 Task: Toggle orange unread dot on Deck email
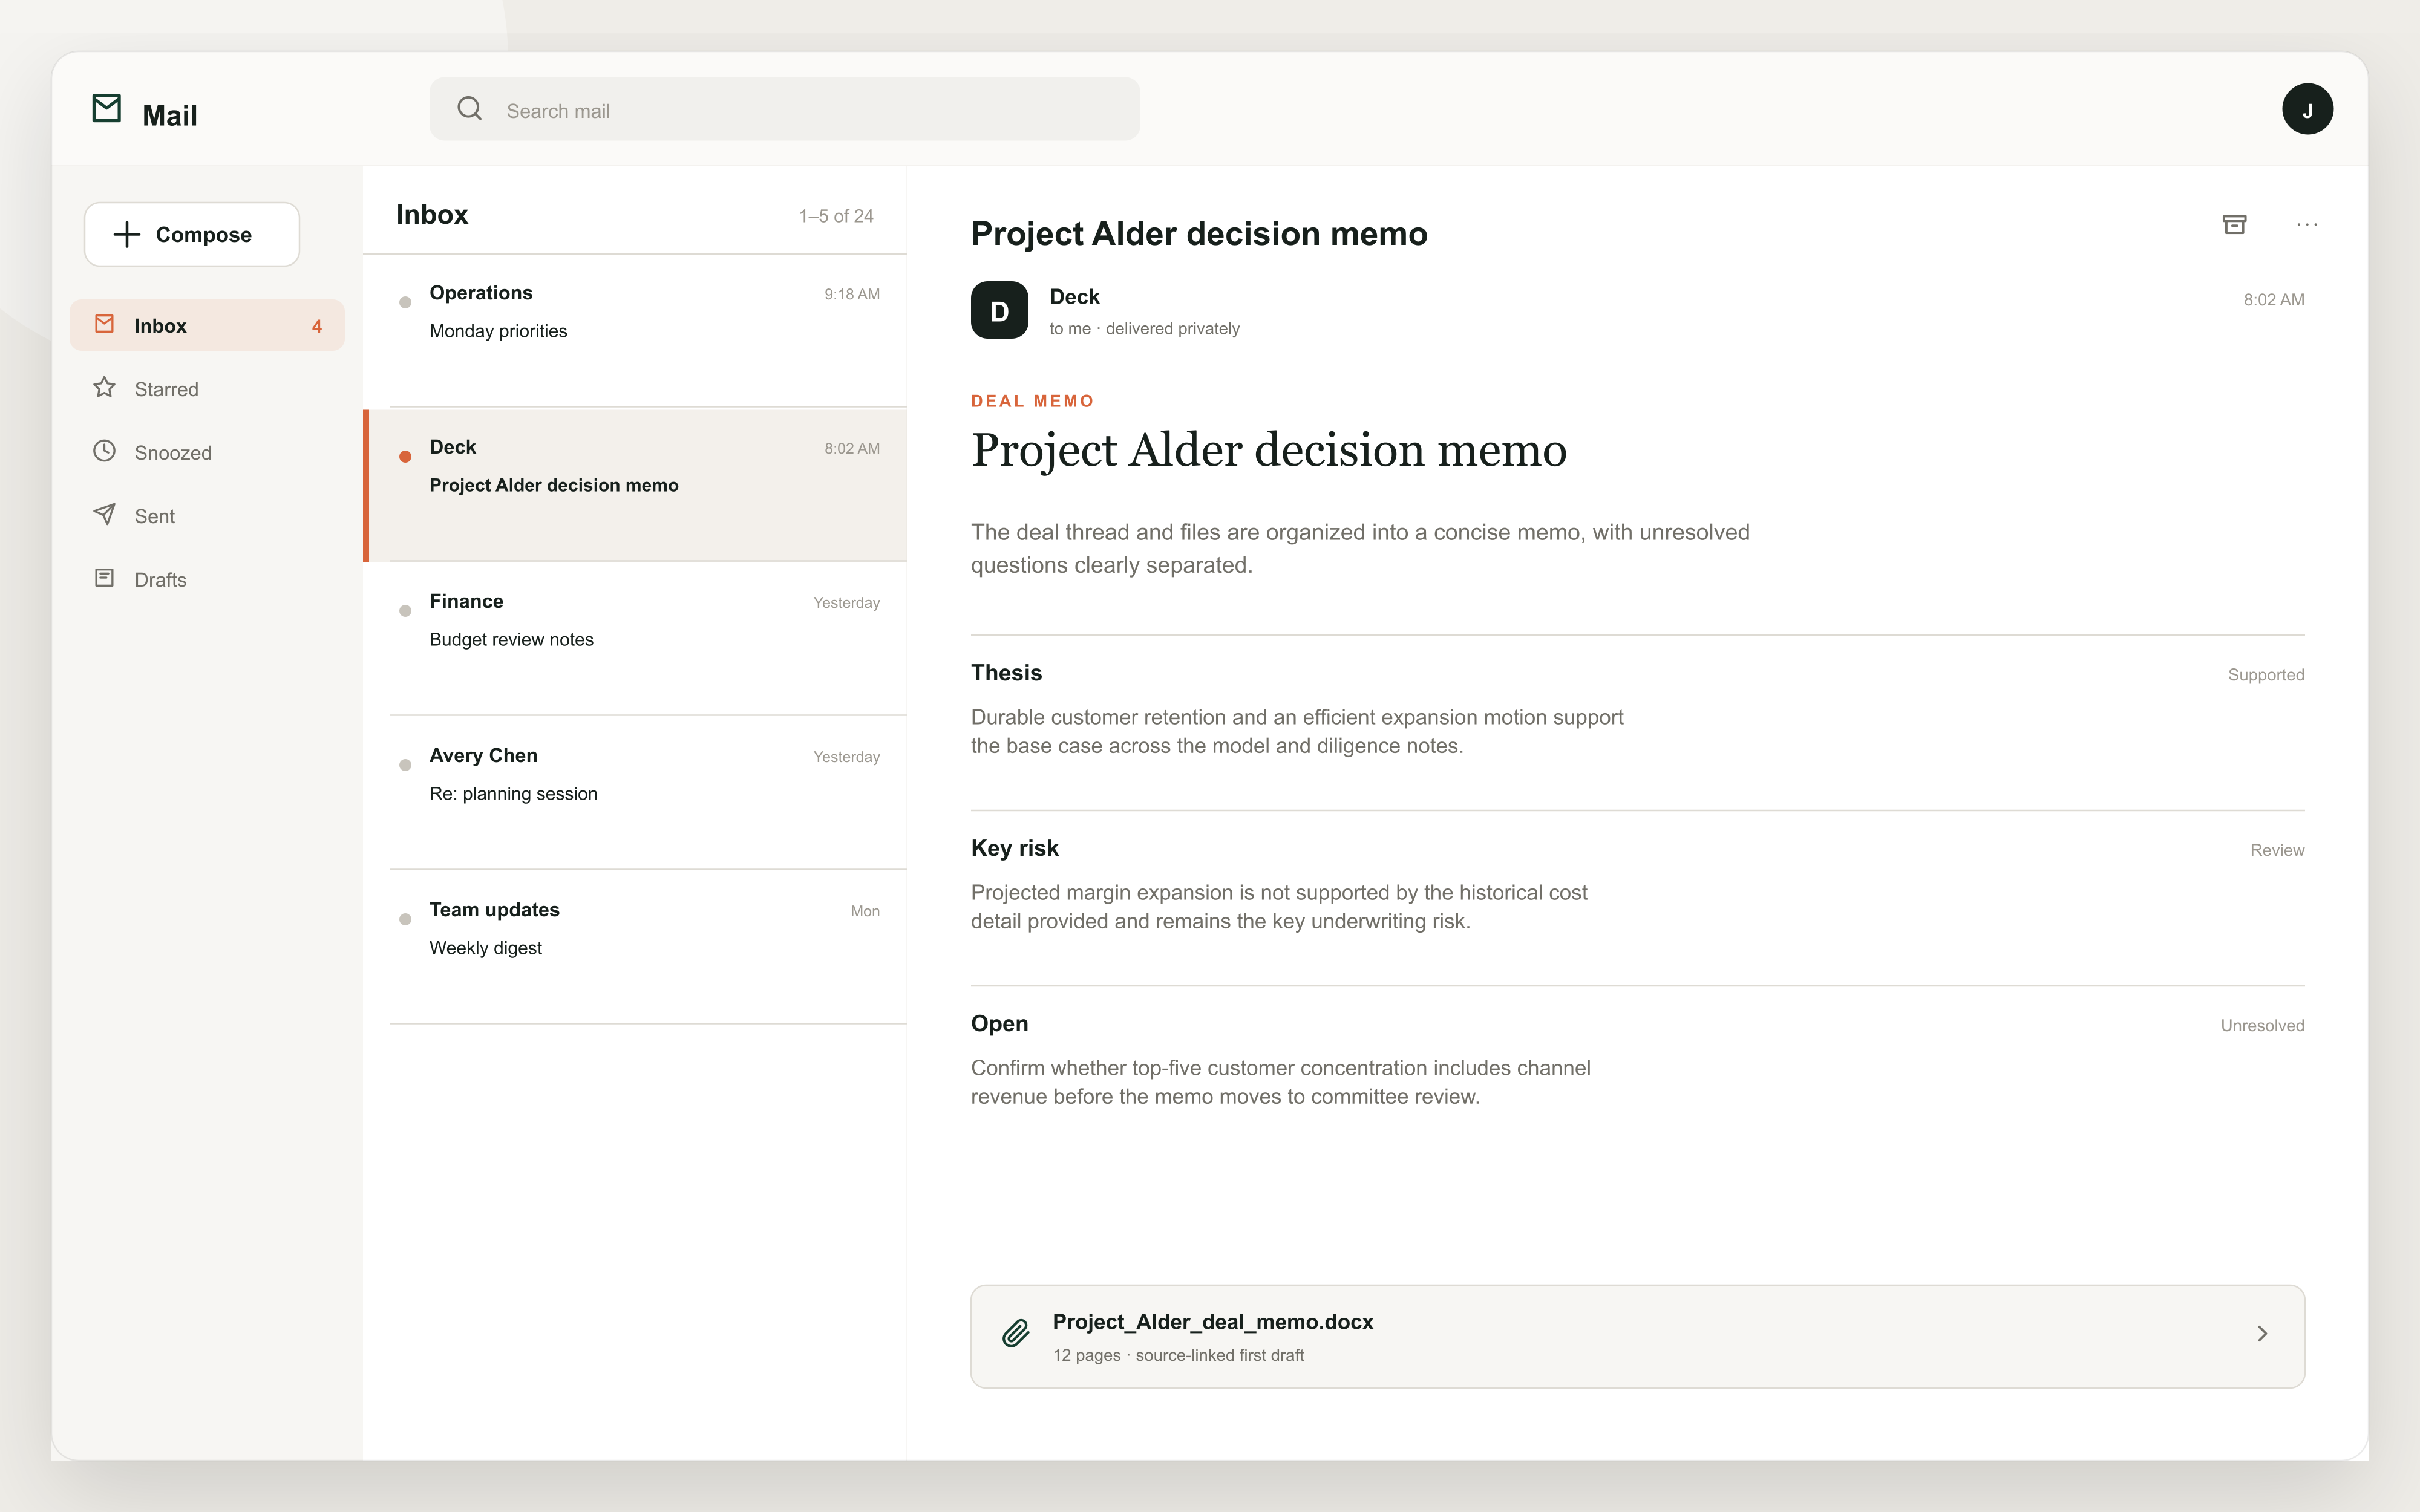coord(405,456)
